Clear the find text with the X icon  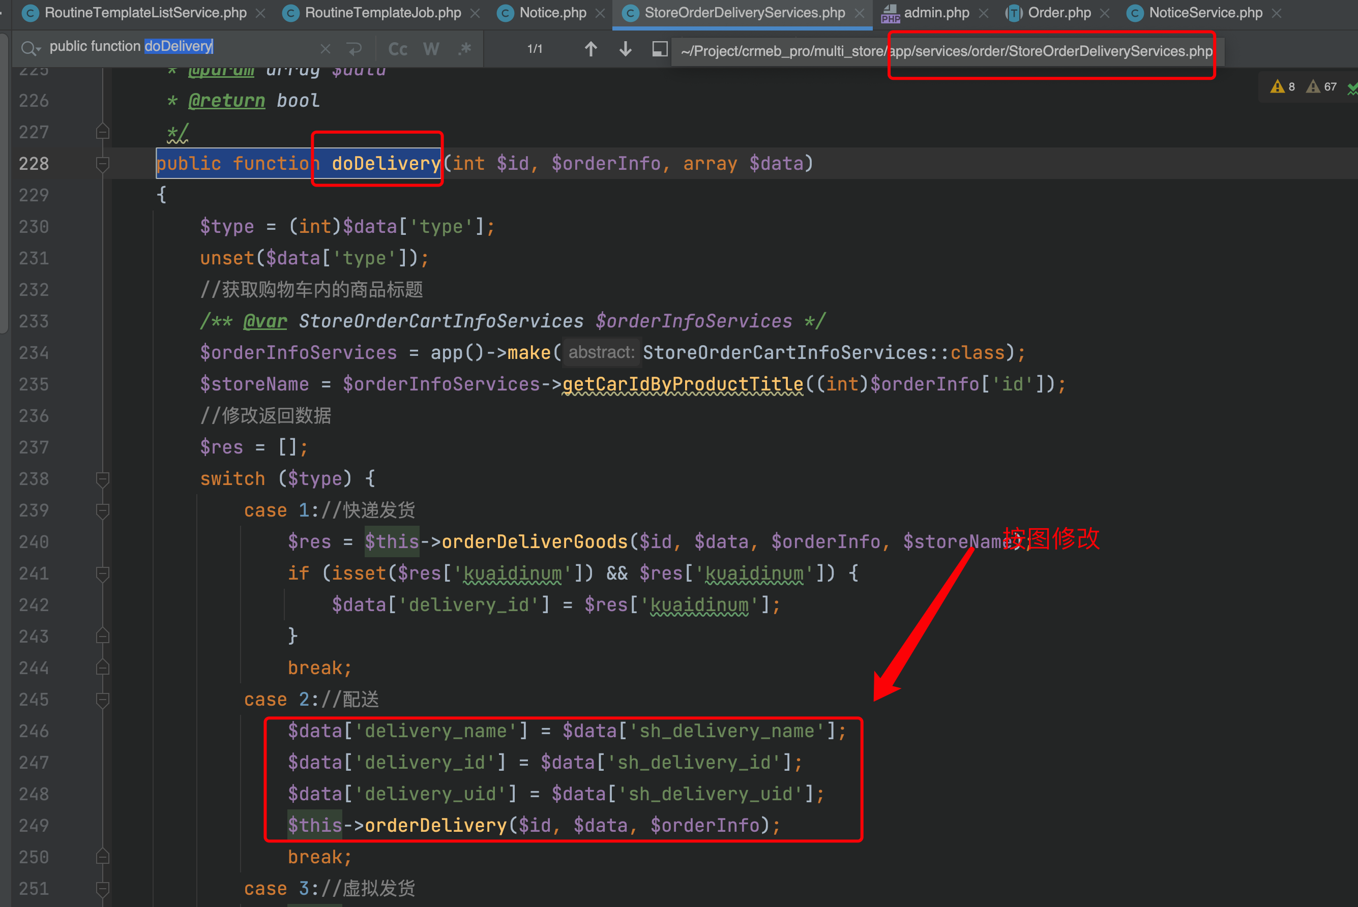325,49
